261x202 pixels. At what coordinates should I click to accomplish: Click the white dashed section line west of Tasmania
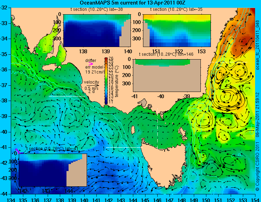(x=124, y=148)
